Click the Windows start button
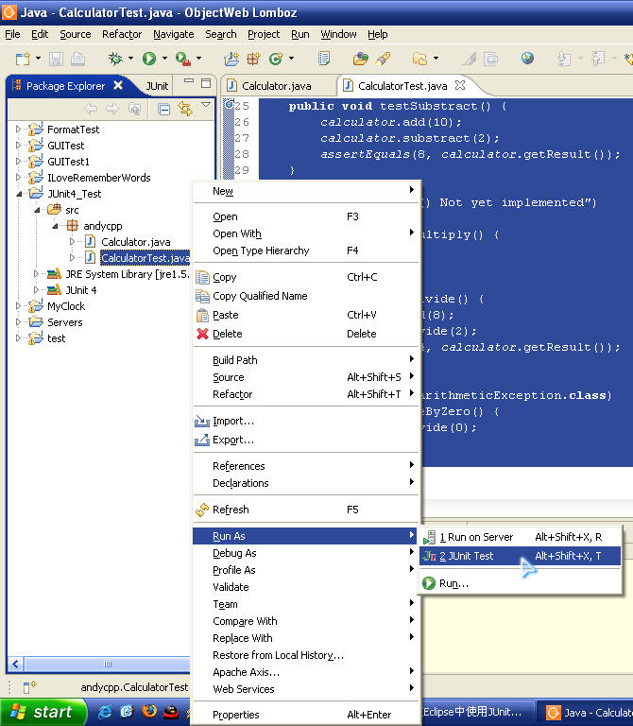Viewport: 633px width, 726px height. (43, 712)
